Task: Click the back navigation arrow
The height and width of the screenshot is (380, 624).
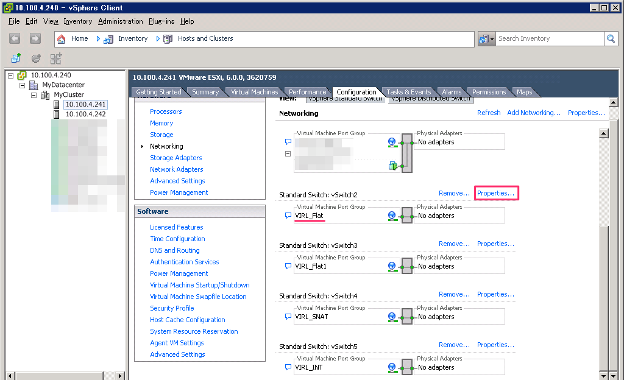Action: pyautogui.click(x=15, y=38)
